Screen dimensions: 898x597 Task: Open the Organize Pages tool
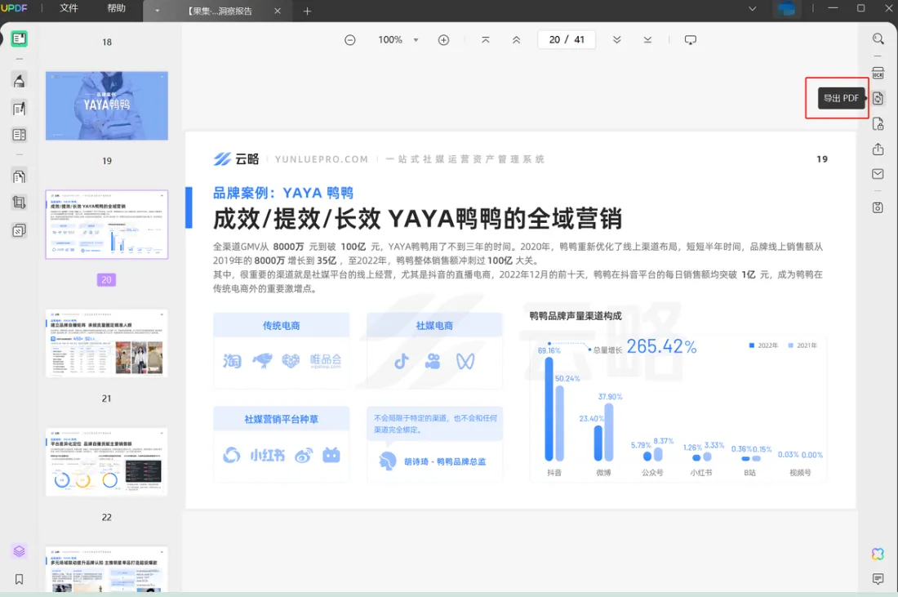point(19,176)
